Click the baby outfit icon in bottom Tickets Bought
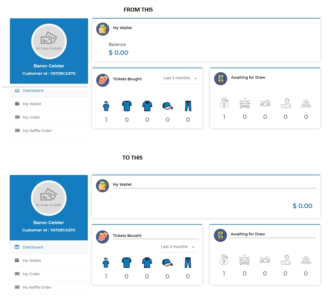The image size is (336, 307). [106, 263]
